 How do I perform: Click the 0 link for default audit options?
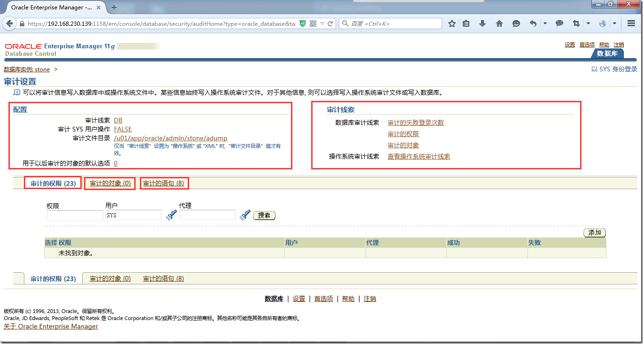coord(115,163)
